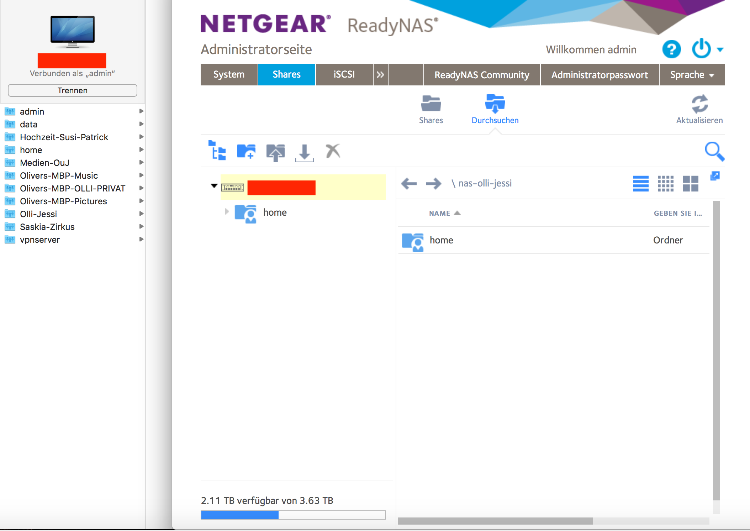The image size is (750, 531).
Task: Click the Aktualisieren refresh icon
Action: tap(699, 105)
